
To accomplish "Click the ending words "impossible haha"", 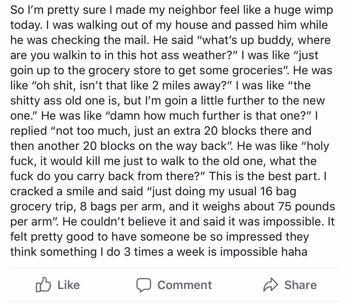I will point(264,252).
